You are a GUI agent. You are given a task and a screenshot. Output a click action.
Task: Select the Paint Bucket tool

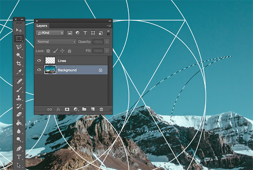click(19, 123)
